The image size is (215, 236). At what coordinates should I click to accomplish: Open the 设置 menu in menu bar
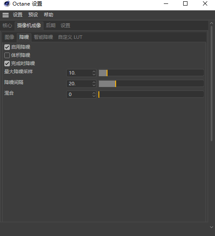tap(18, 15)
